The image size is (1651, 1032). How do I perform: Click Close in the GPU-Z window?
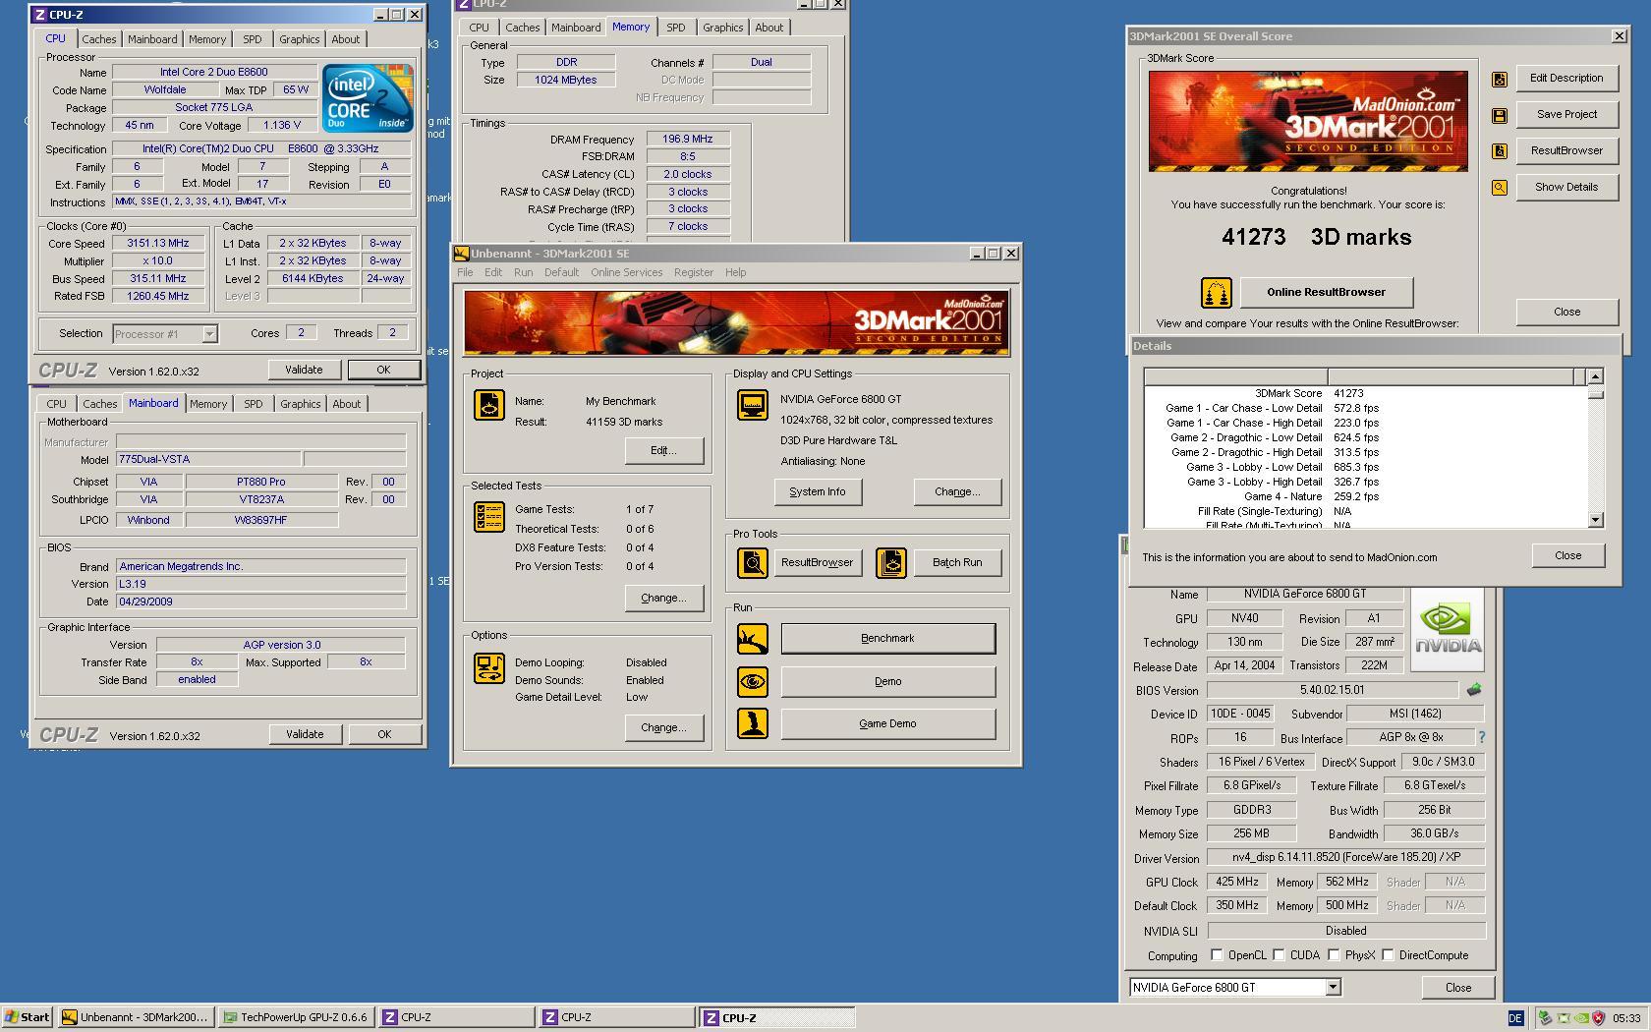1457,988
